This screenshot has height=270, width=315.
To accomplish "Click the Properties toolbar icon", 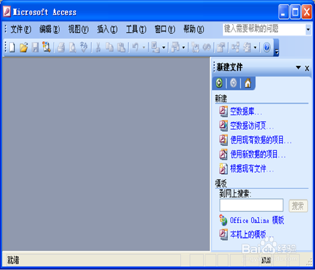I will point(221,48).
